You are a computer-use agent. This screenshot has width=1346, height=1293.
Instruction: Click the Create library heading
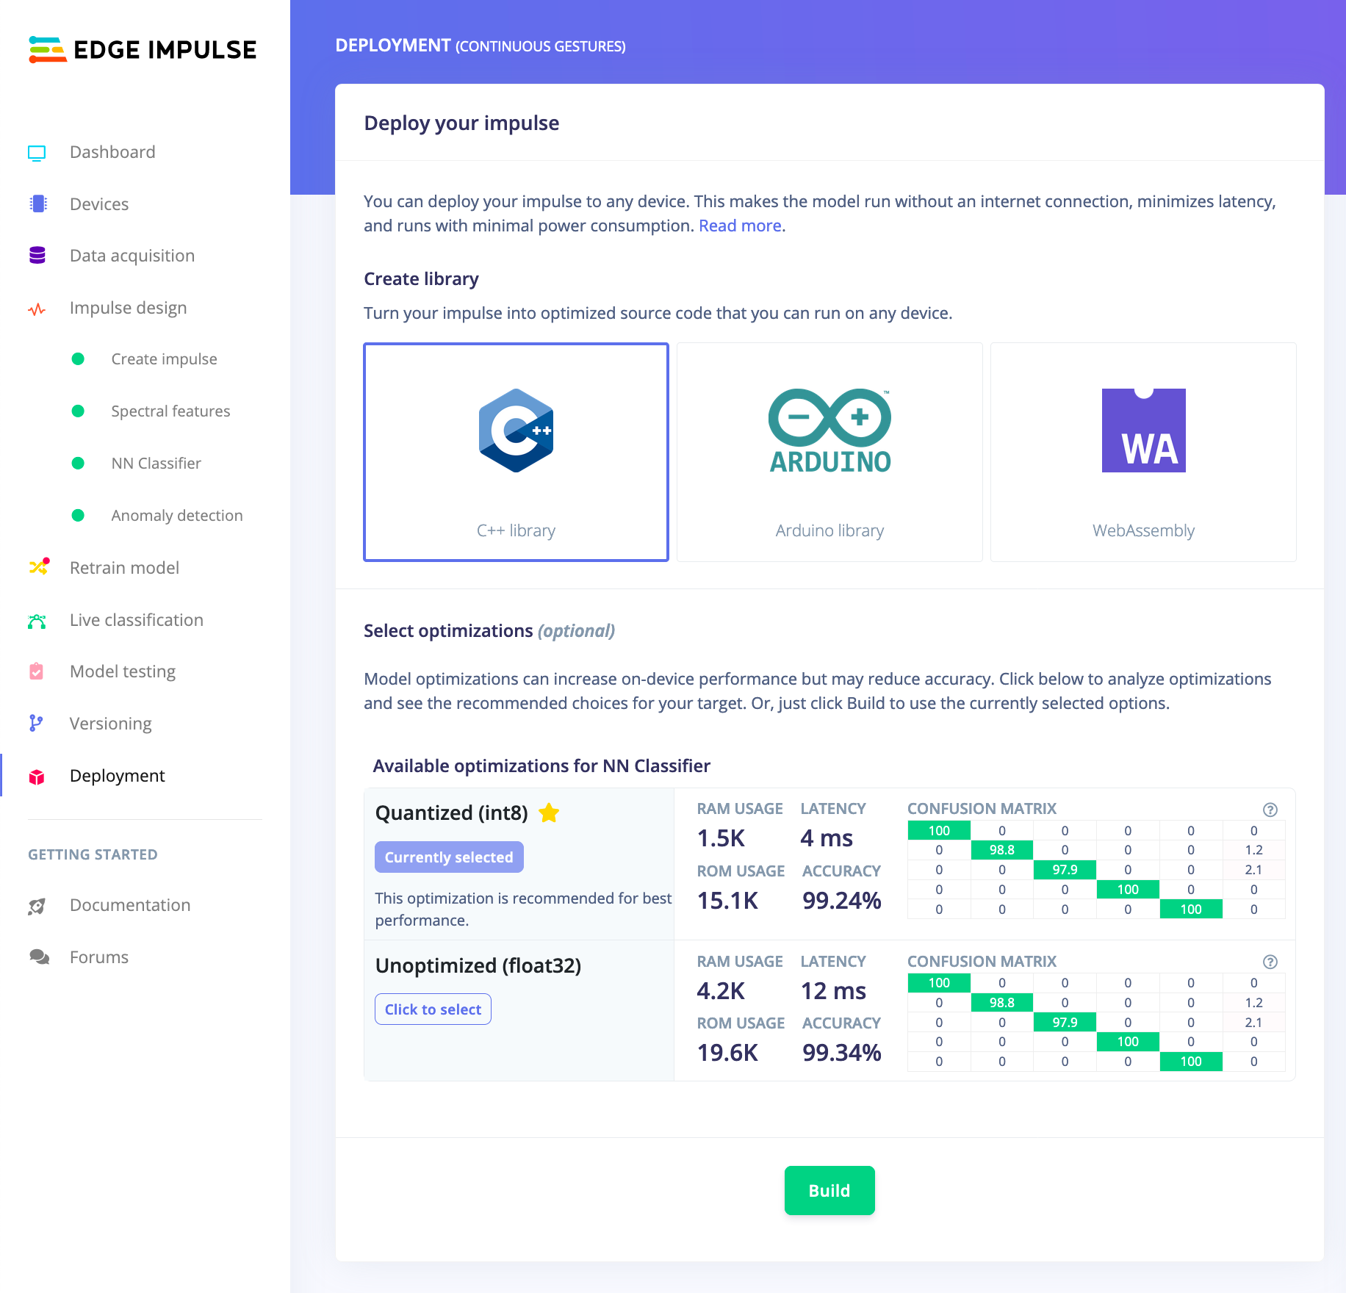pyautogui.click(x=421, y=279)
